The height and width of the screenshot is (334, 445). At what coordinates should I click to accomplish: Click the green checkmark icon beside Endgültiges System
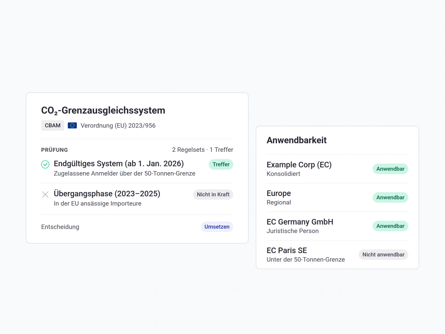[x=45, y=164]
